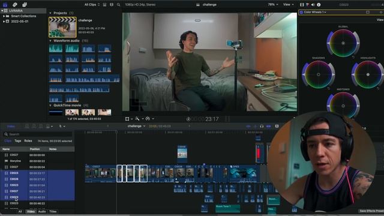The height and width of the screenshot is (216, 384).
Task: Click the index Search field
Action: tap(38, 134)
